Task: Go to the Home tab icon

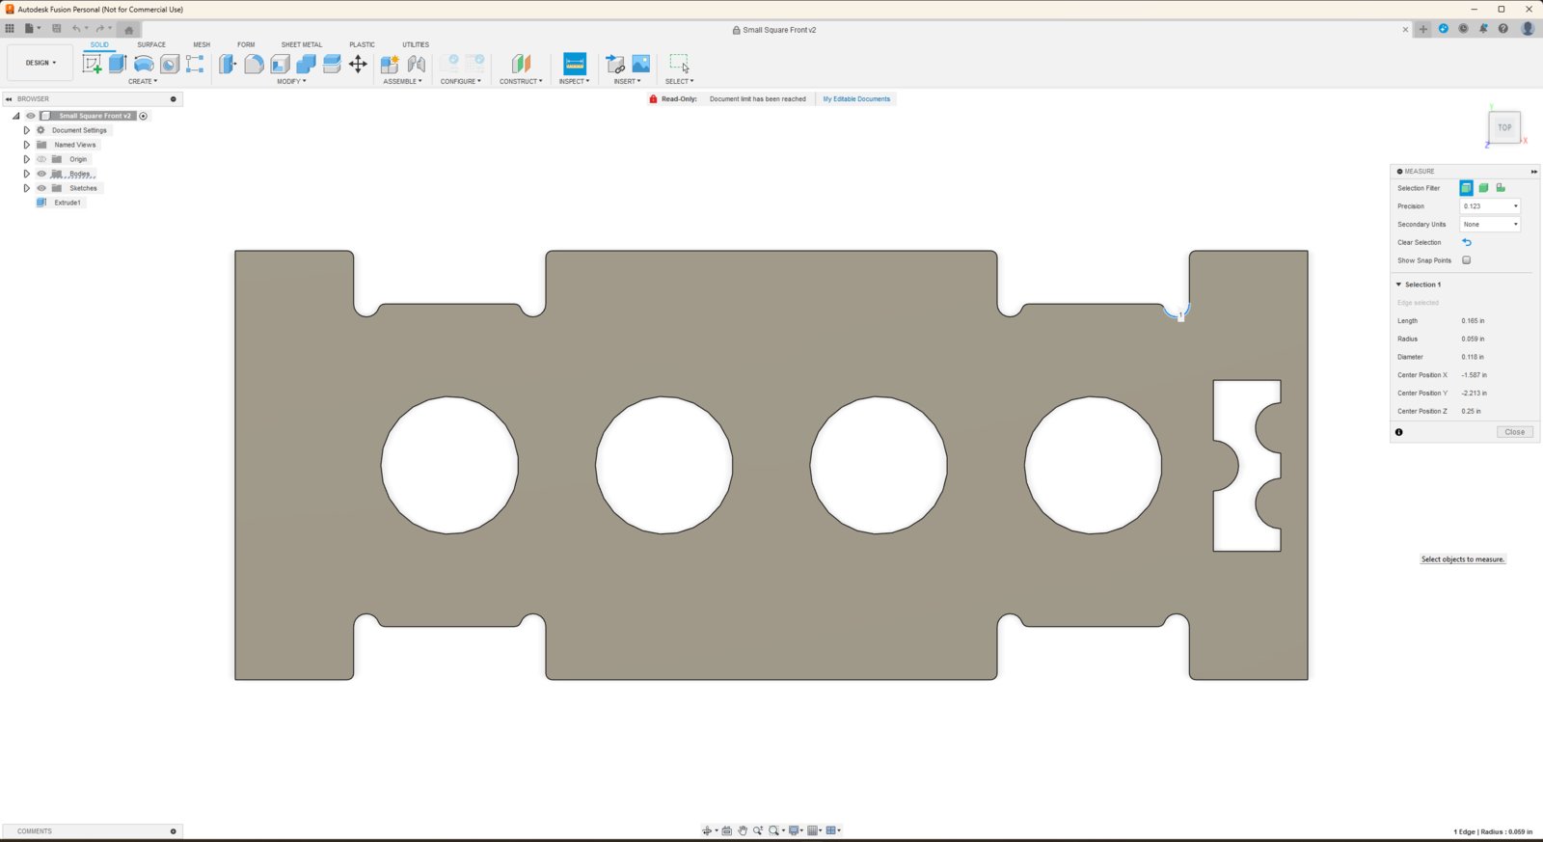Action: pos(128,30)
